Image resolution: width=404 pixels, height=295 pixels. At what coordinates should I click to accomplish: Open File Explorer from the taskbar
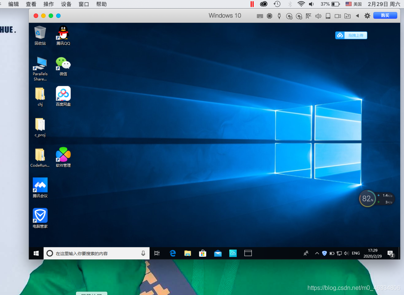(x=187, y=253)
